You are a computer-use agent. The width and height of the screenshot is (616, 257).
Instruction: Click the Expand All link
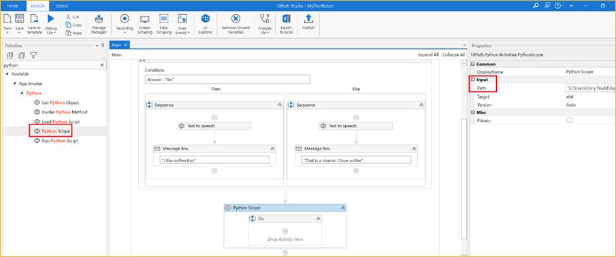(x=428, y=55)
